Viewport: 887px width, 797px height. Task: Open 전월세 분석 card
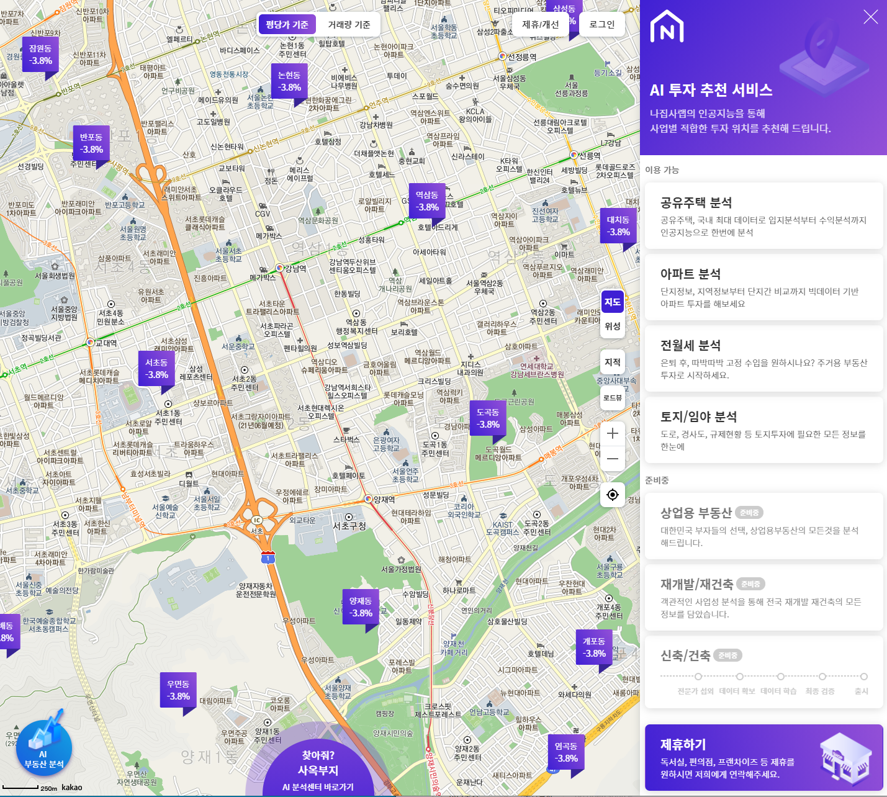(x=763, y=358)
